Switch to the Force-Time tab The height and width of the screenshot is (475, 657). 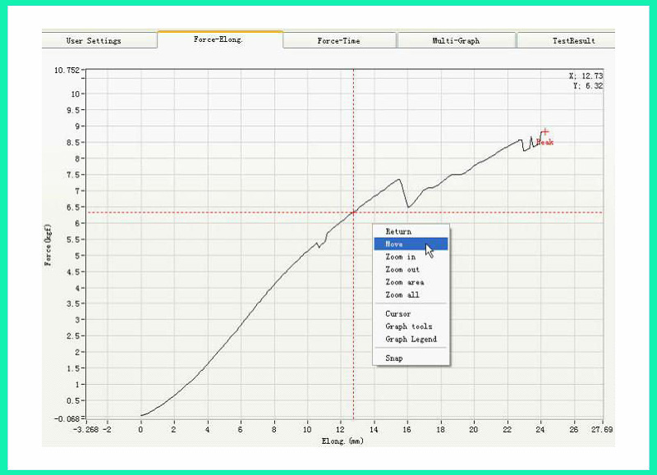pos(338,40)
